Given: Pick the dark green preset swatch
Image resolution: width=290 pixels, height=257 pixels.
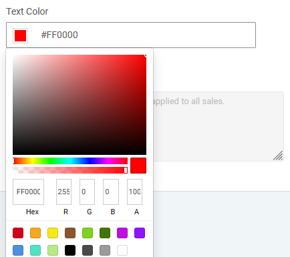Looking at the screenshot, I should click(x=105, y=233).
